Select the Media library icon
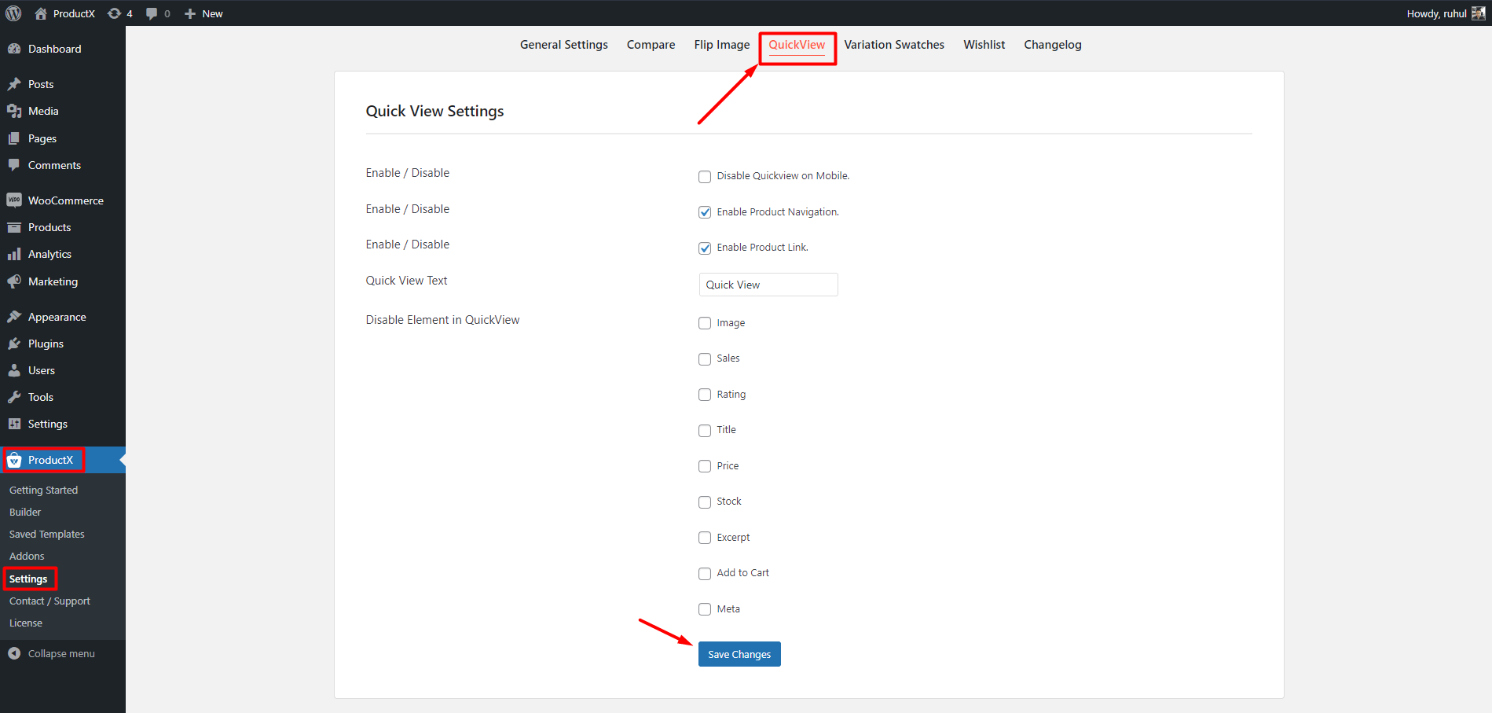This screenshot has height=713, width=1492. coord(14,111)
